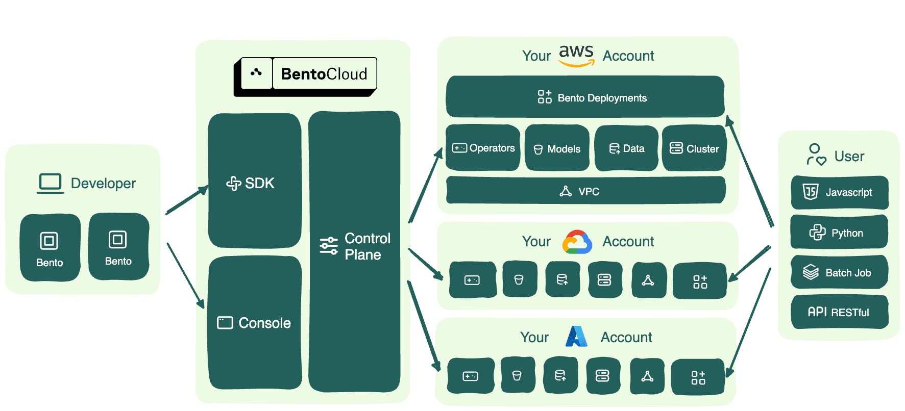Click the Developer laptop icon
Image resolution: width=905 pixels, height=411 pixels.
click(50, 184)
